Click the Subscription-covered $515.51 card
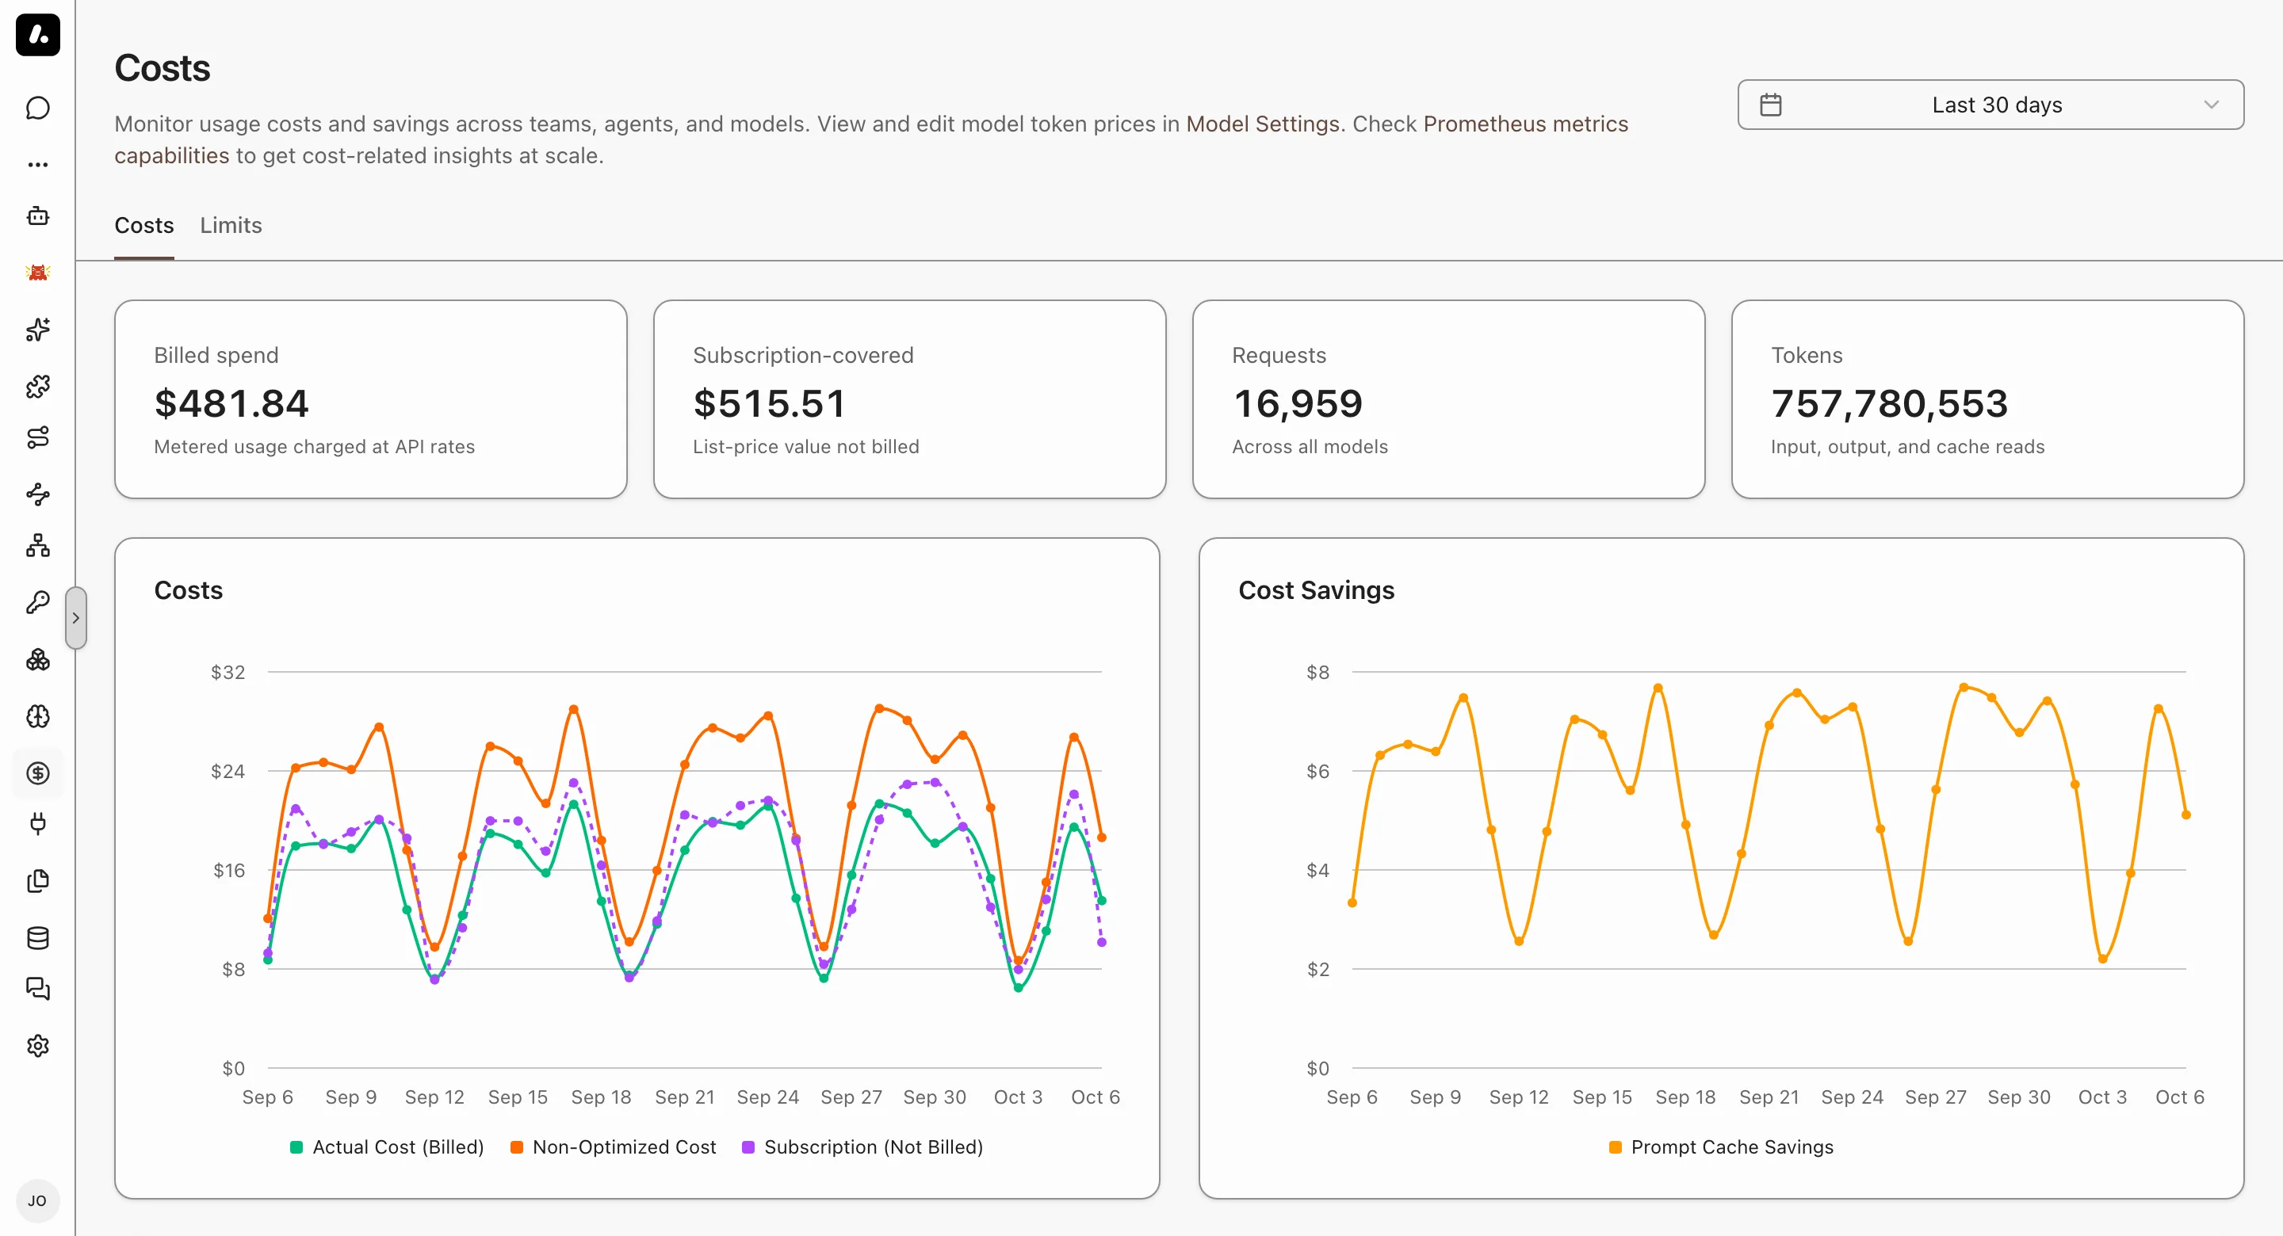This screenshot has height=1236, width=2283. pos(909,399)
